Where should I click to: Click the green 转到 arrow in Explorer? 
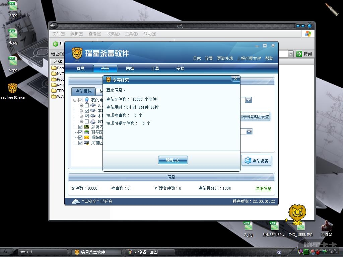coord(299,54)
